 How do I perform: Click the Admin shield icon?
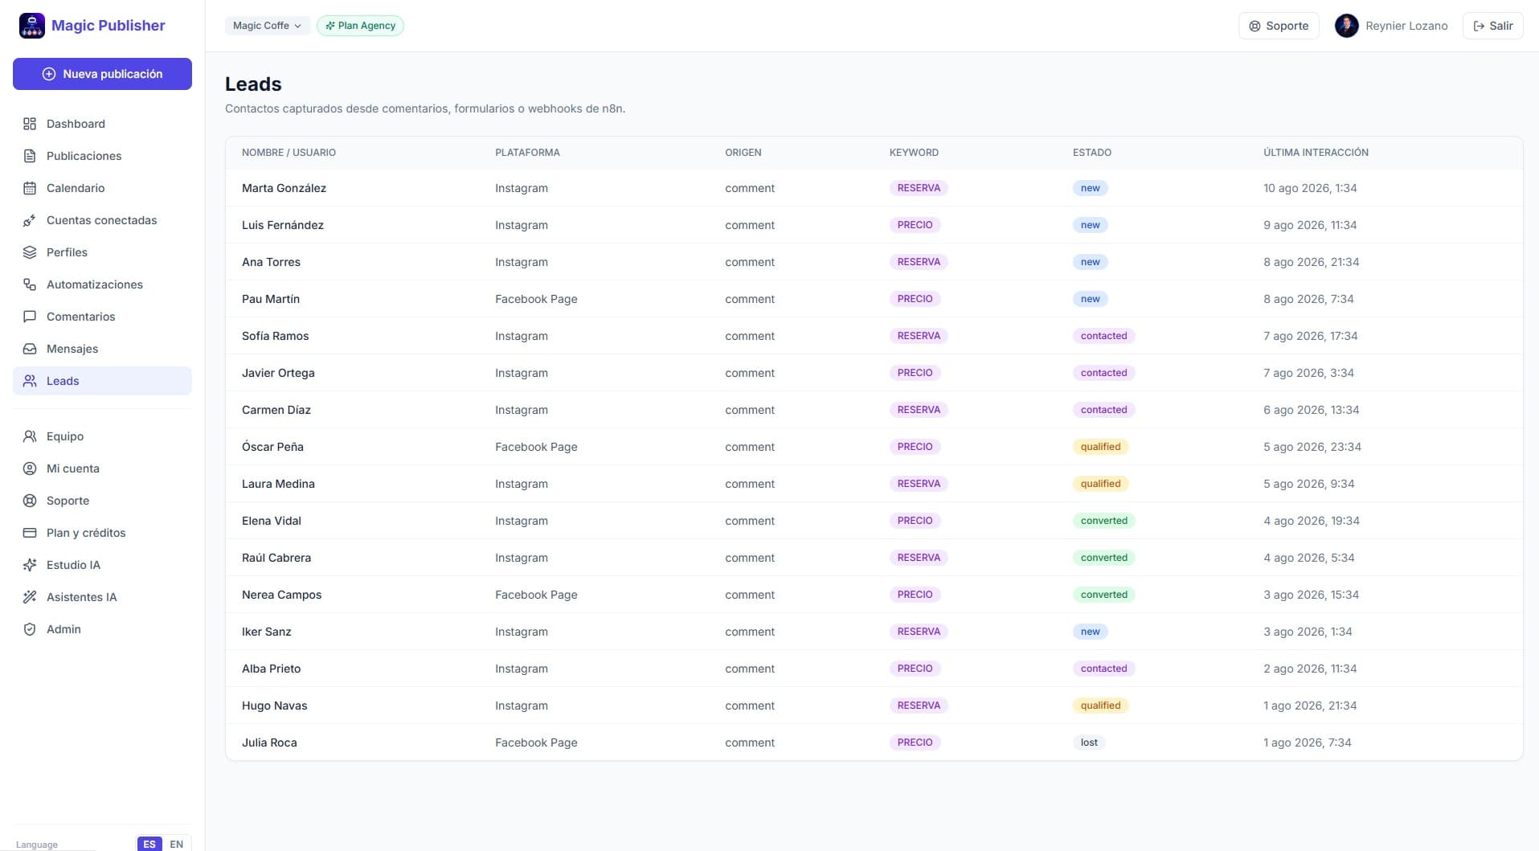[x=30, y=629]
